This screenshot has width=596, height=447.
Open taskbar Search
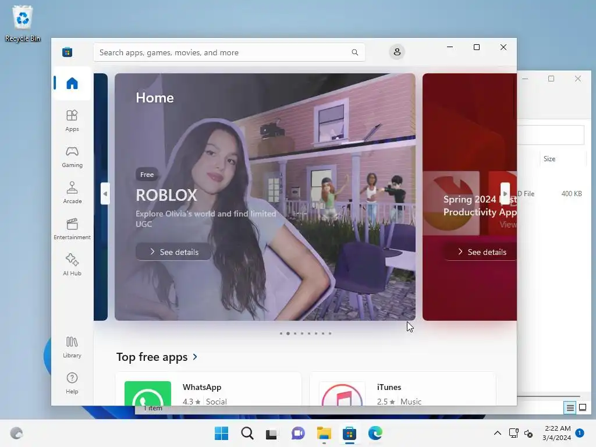(247, 433)
